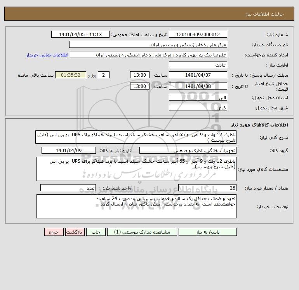299x290 pixels.
Task: Click the quantity field showing 28
Action: [207, 188]
